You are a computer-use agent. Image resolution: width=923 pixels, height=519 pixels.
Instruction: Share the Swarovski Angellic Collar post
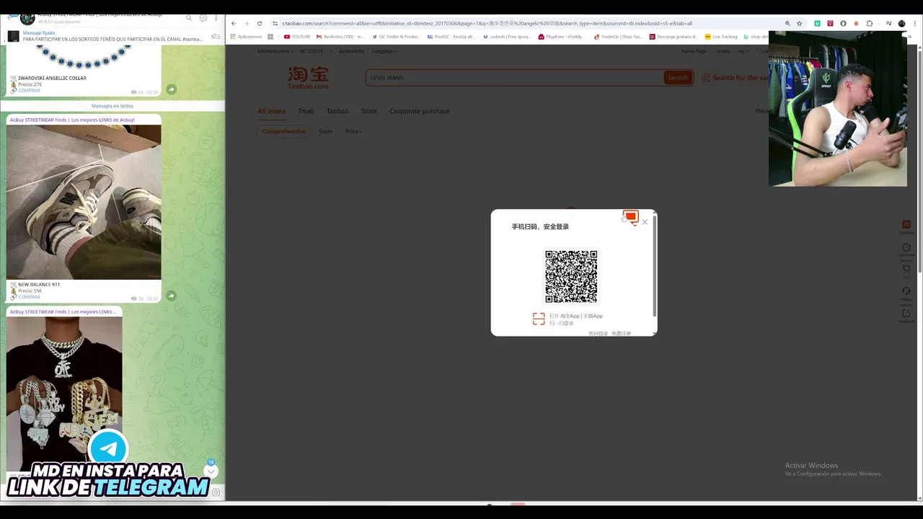(x=171, y=89)
